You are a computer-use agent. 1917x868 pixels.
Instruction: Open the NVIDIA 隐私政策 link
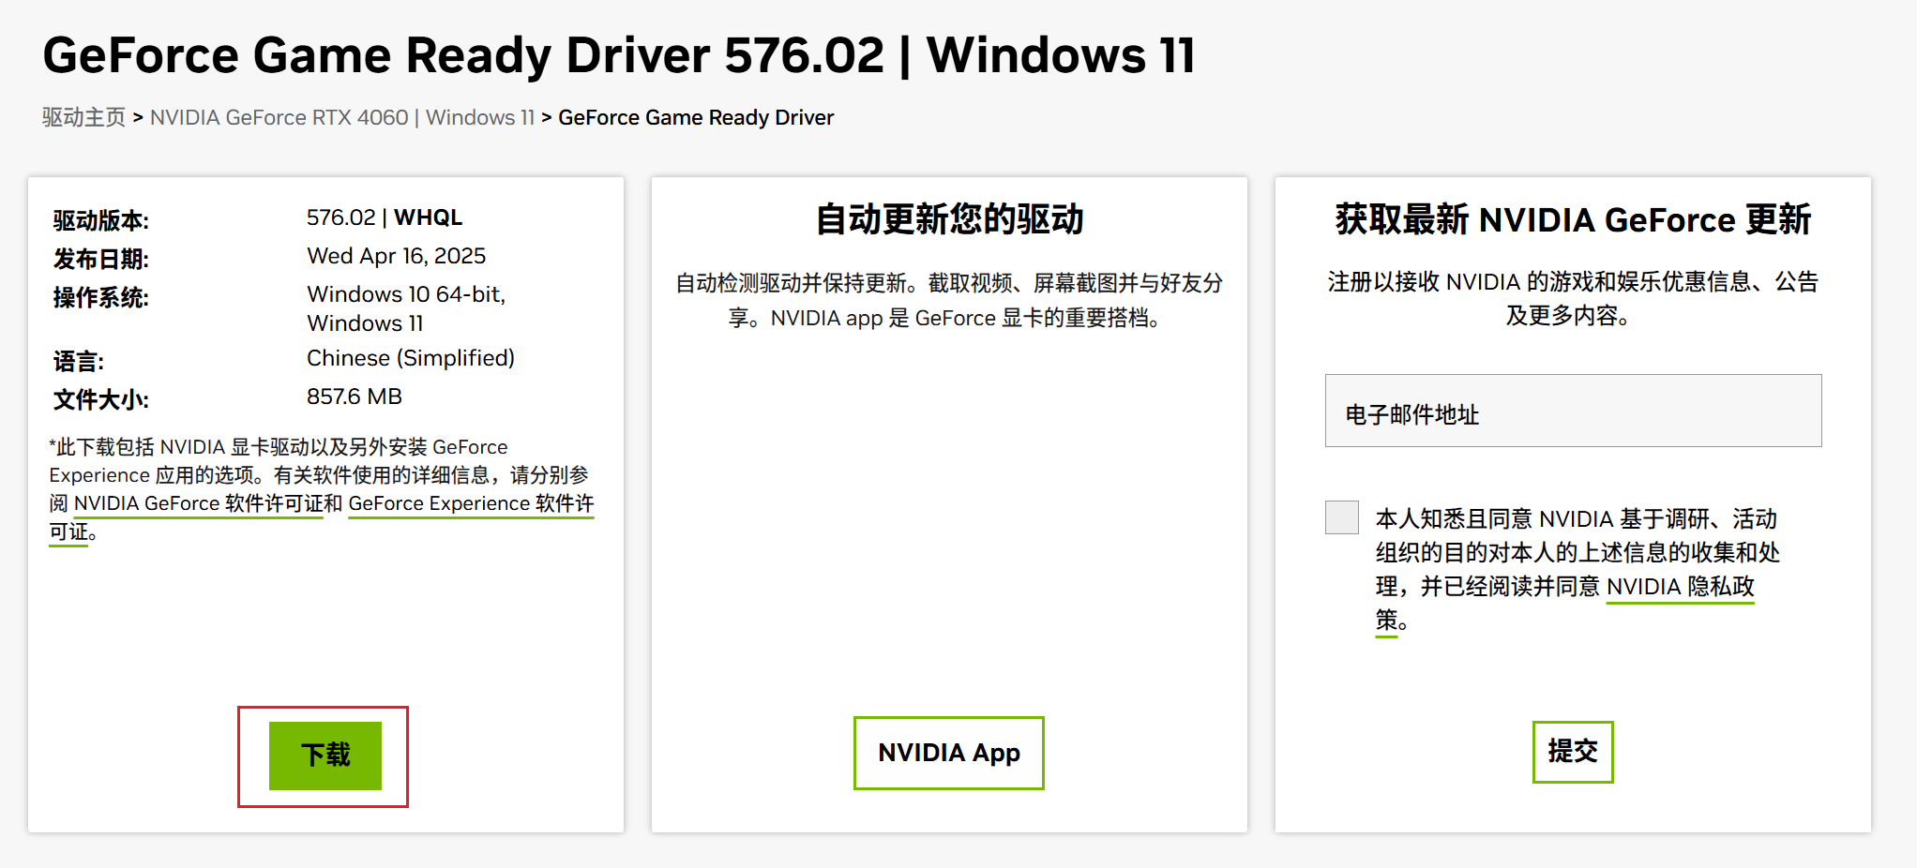point(1680,587)
